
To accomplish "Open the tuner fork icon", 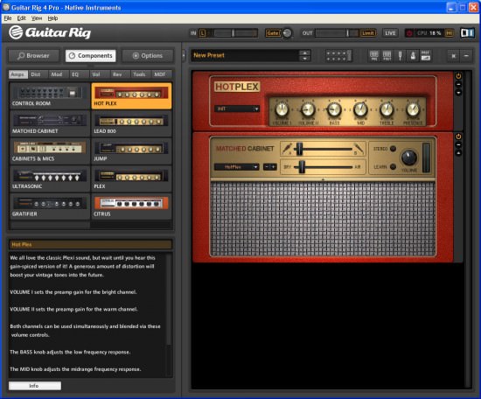I will coord(400,56).
